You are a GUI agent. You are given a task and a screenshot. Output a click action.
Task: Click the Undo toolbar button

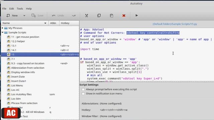[x=58, y=16]
